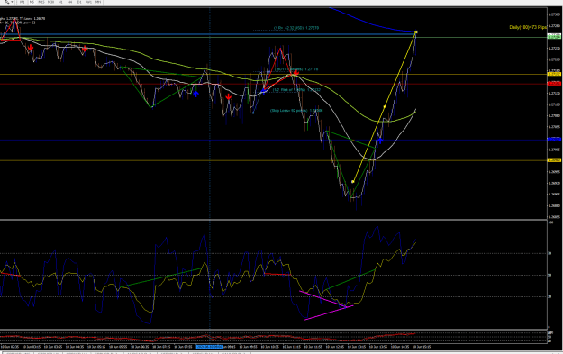The width and height of the screenshot is (563, 354).
Task: Click the '10 Jun 02:35' time axis label
Action: click(10, 347)
